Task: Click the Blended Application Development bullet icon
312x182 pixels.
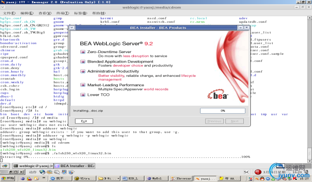Action: 83,62
